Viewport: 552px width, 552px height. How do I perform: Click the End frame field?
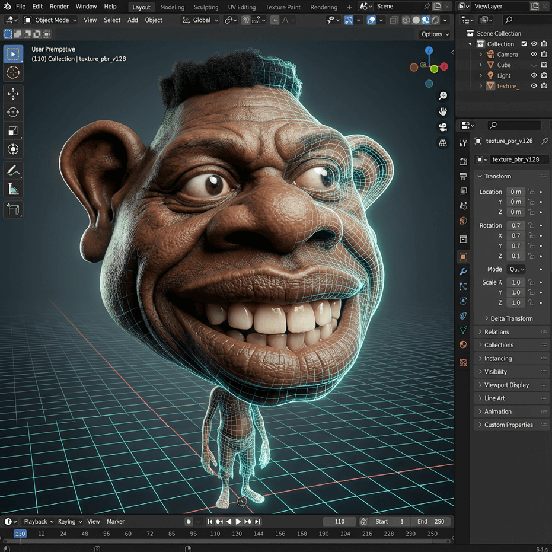[431, 522]
